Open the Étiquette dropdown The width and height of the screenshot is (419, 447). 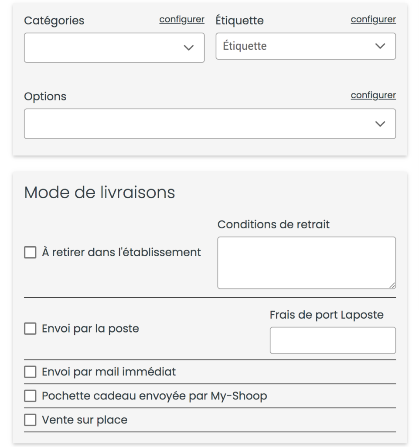coord(306,46)
